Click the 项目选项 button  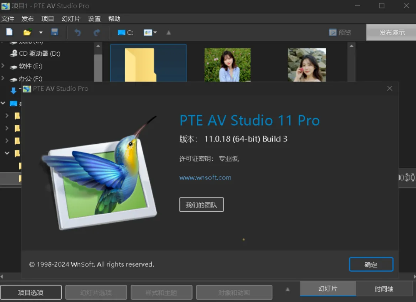click(31, 292)
